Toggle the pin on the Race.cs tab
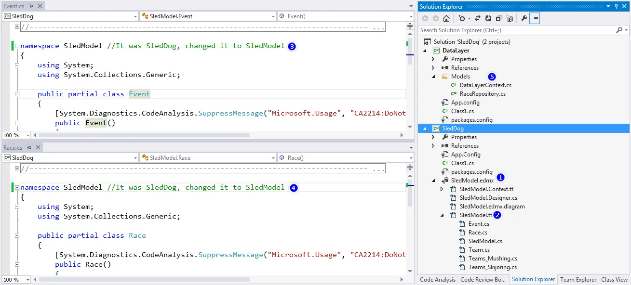 click(28, 147)
